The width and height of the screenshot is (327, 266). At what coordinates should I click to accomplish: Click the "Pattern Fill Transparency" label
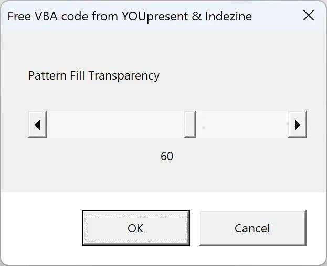point(93,75)
